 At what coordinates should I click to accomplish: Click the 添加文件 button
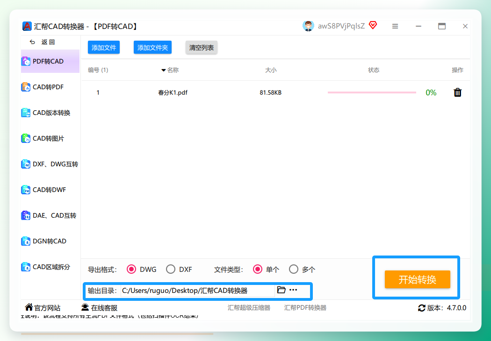[x=104, y=47]
